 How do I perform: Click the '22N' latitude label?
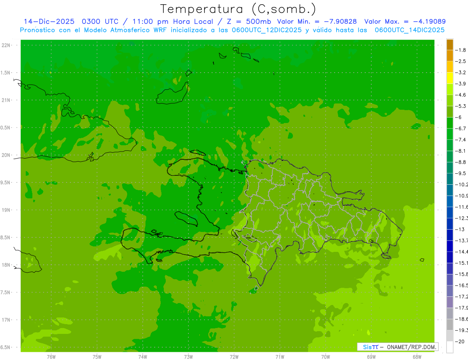point(6,45)
